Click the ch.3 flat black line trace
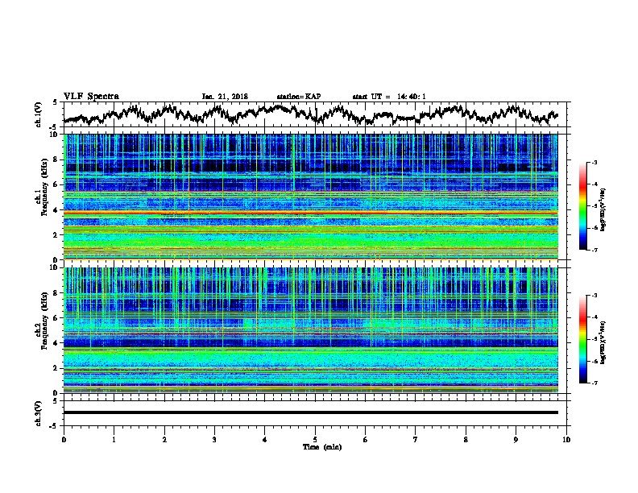 pos(311,412)
